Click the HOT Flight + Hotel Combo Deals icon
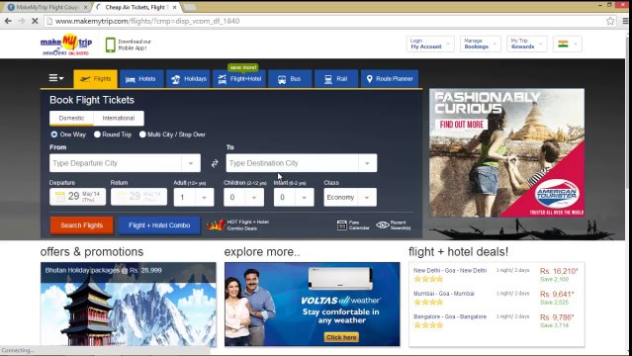 (x=216, y=224)
